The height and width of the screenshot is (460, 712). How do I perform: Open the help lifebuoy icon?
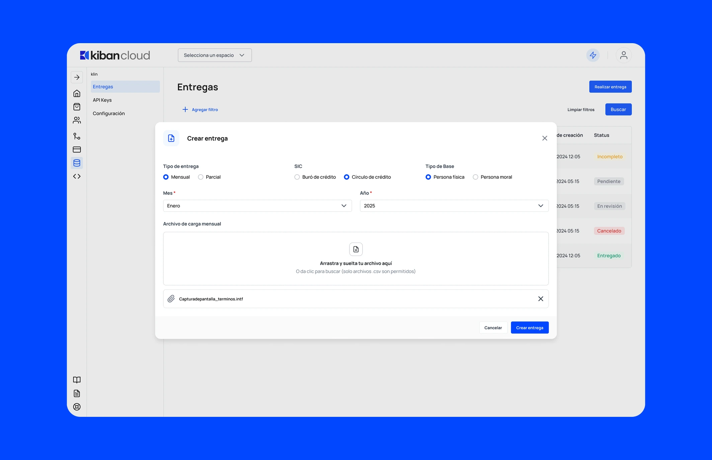coord(77,407)
